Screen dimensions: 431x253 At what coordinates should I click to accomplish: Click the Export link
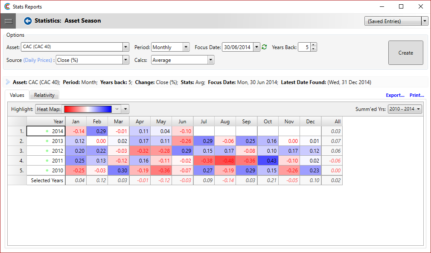395,95
